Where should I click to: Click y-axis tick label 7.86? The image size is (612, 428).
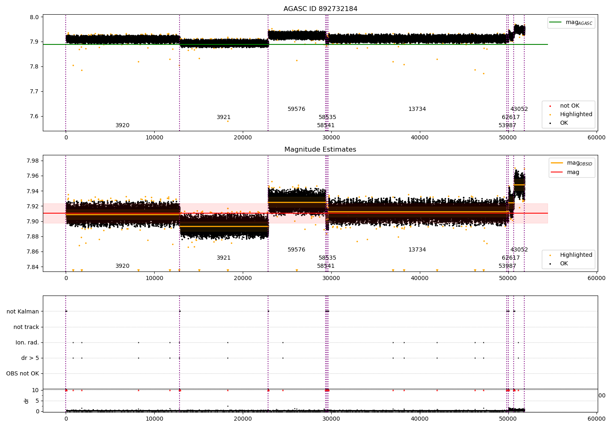pos(33,252)
